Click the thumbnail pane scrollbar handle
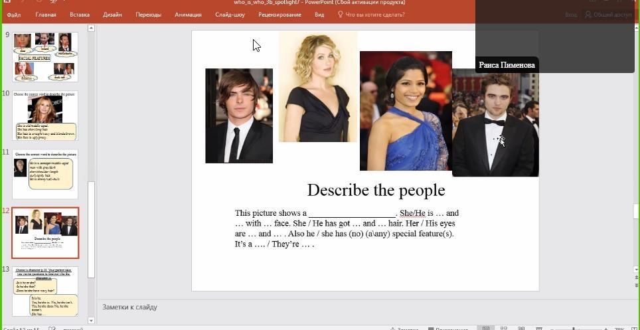Screen dimensions: 640x330 pos(91,230)
